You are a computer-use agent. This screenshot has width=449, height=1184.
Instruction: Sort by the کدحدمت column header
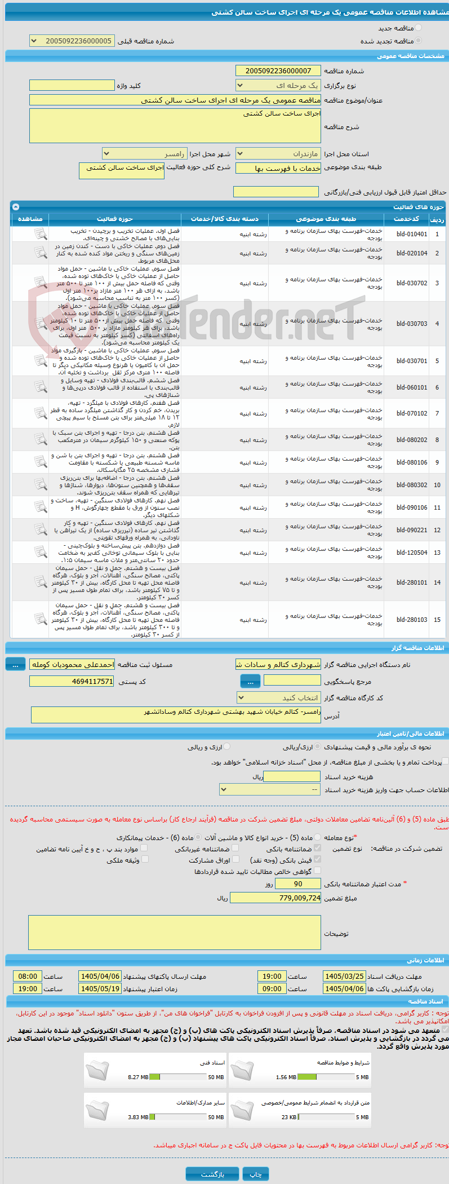click(406, 219)
